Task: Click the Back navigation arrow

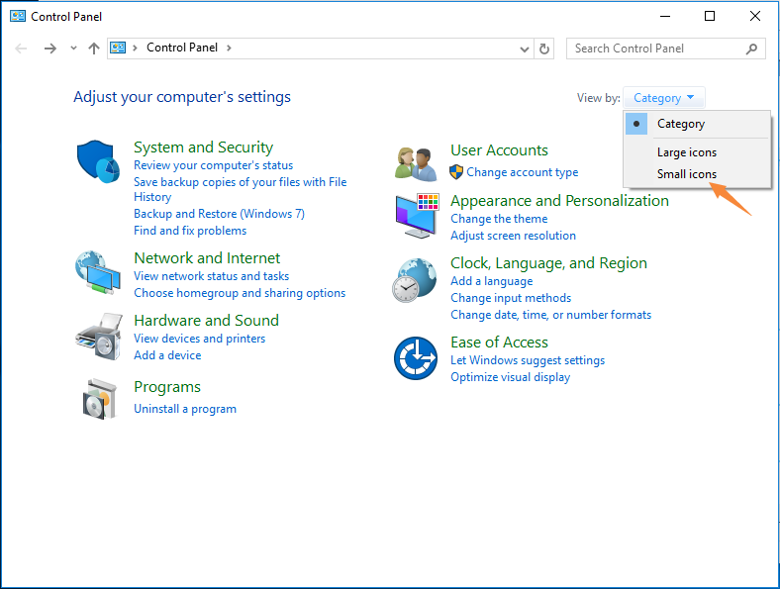Action: [21, 49]
